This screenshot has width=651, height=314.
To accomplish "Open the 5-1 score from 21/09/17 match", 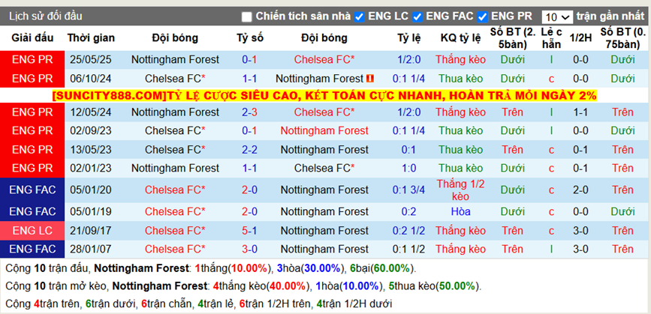I will pyautogui.click(x=250, y=230).
